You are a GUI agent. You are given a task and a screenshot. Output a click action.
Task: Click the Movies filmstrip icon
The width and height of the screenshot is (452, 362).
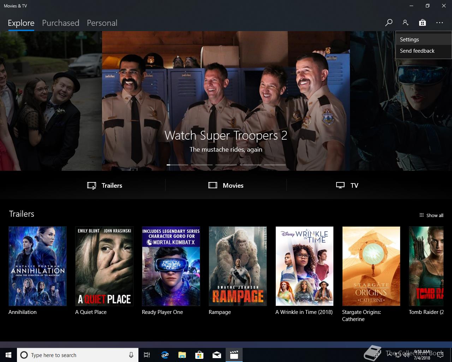click(x=213, y=185)
